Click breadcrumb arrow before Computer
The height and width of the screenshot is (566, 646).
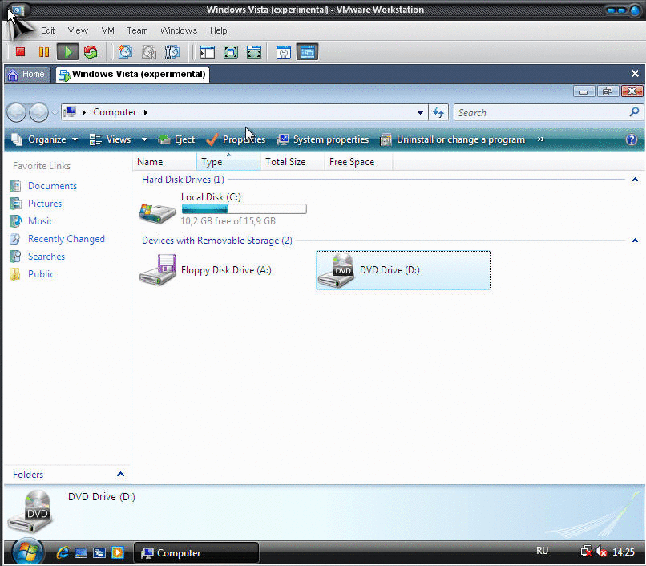83,112
